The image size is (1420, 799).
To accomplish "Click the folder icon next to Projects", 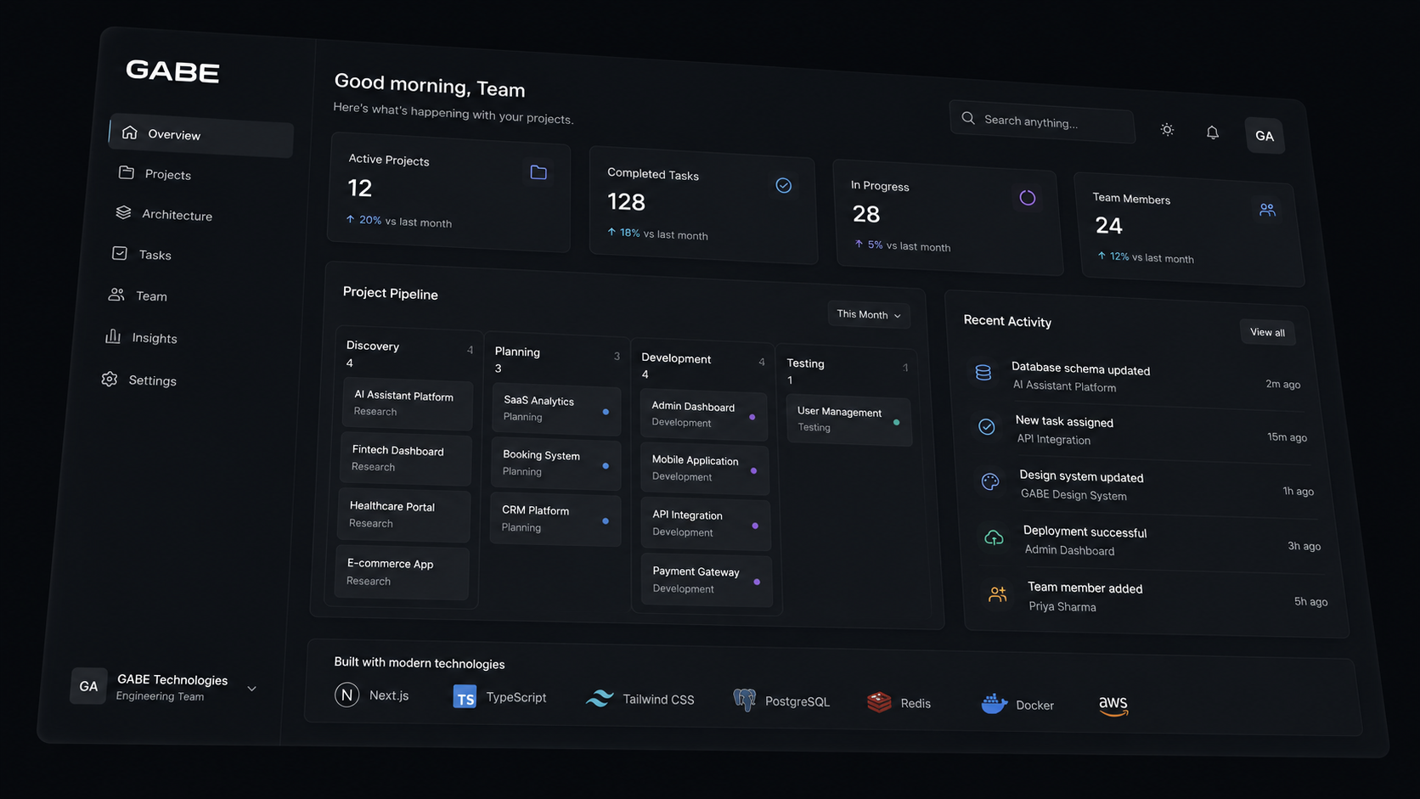I will pyautogui.click(x=127, y=172).
